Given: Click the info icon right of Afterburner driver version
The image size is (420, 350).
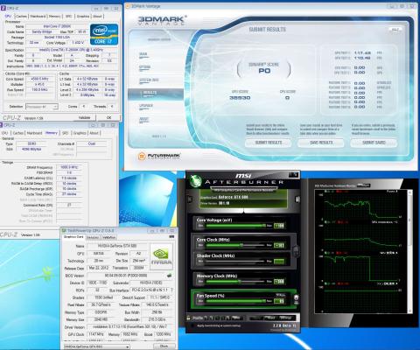Looking at the screenshot, I should pos(297,199).
